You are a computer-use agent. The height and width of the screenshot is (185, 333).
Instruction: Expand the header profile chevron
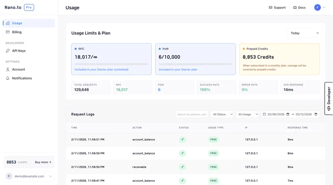tap(324, 7)
